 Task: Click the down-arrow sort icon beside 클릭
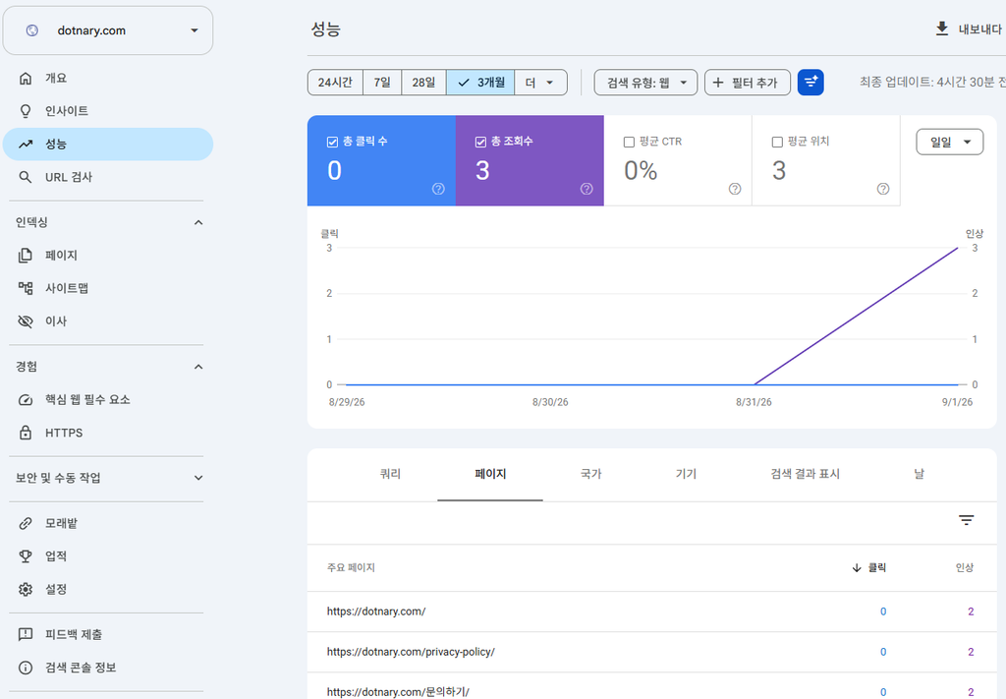tap(857, 567)
